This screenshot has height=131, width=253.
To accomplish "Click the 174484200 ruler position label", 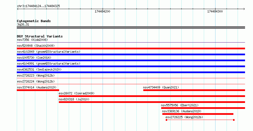I will (x=102, y=11).
